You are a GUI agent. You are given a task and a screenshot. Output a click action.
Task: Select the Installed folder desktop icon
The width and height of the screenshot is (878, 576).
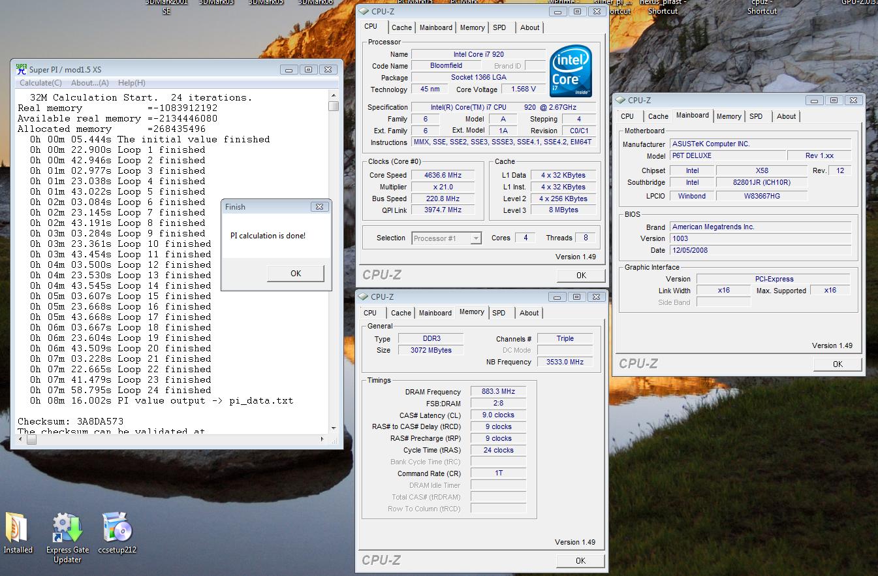tap(18, 534)
